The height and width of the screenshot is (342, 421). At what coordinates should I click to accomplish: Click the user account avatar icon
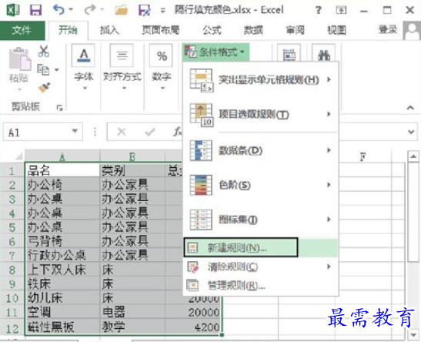(412, 31)
